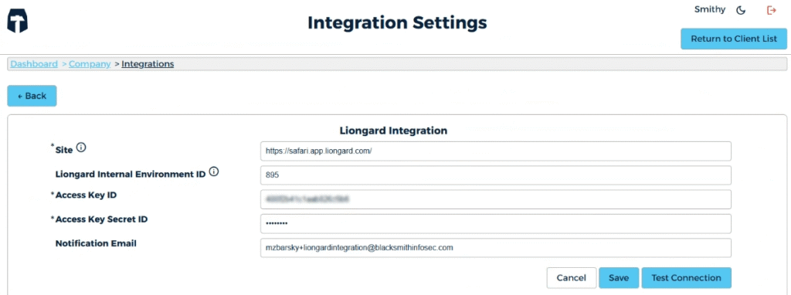Screen dimensions: 791x295
Task: Click the Test Connection button
Action: [686, 278]
